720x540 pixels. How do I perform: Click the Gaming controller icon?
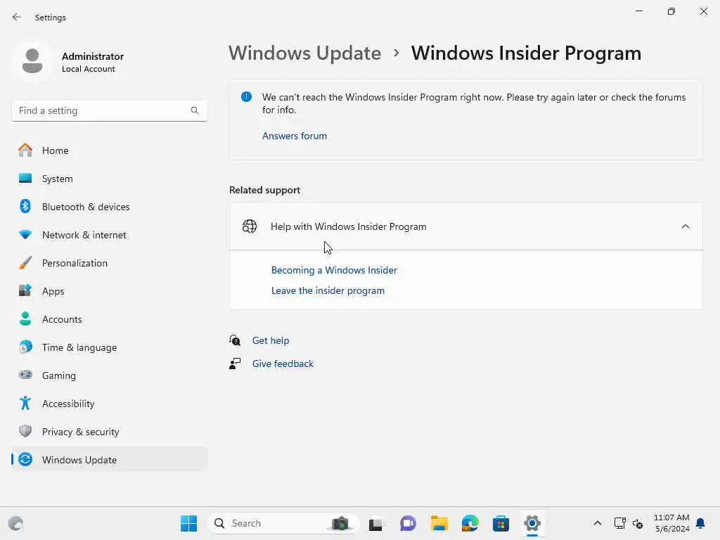(x=25, y=375)
